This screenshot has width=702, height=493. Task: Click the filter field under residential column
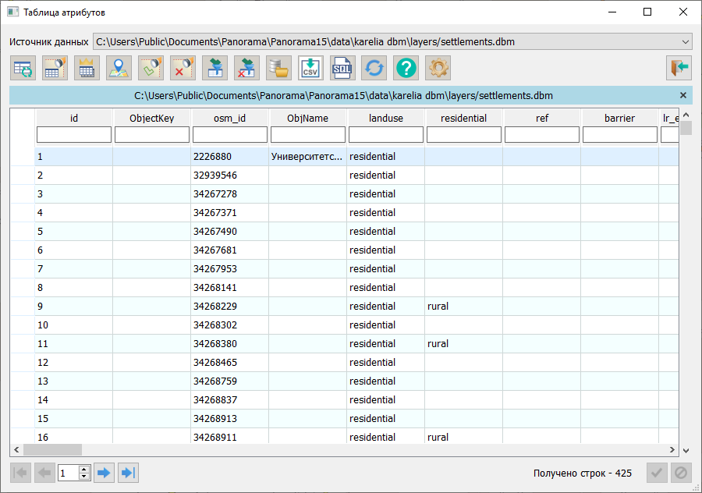click(x=463, y=135)
